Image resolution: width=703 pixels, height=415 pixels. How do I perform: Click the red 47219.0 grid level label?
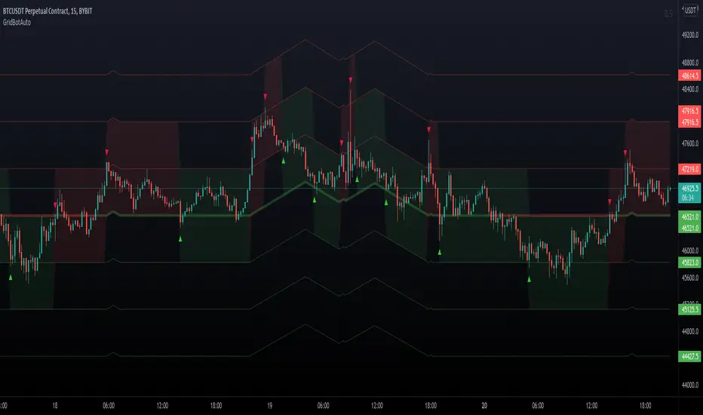pos(689,169)
